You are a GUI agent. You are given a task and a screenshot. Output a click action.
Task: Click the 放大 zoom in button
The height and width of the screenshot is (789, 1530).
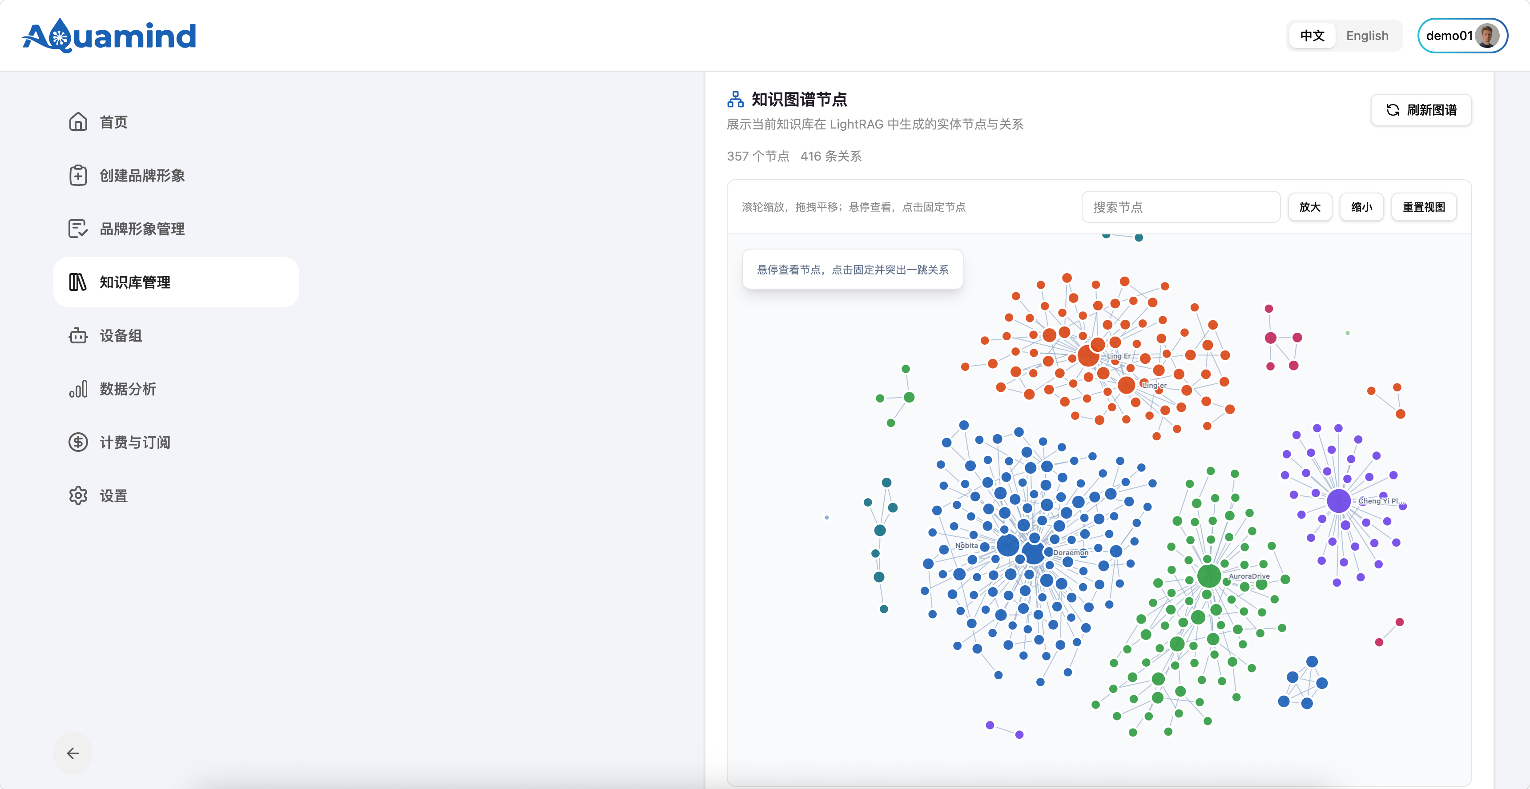point(1310,207)
